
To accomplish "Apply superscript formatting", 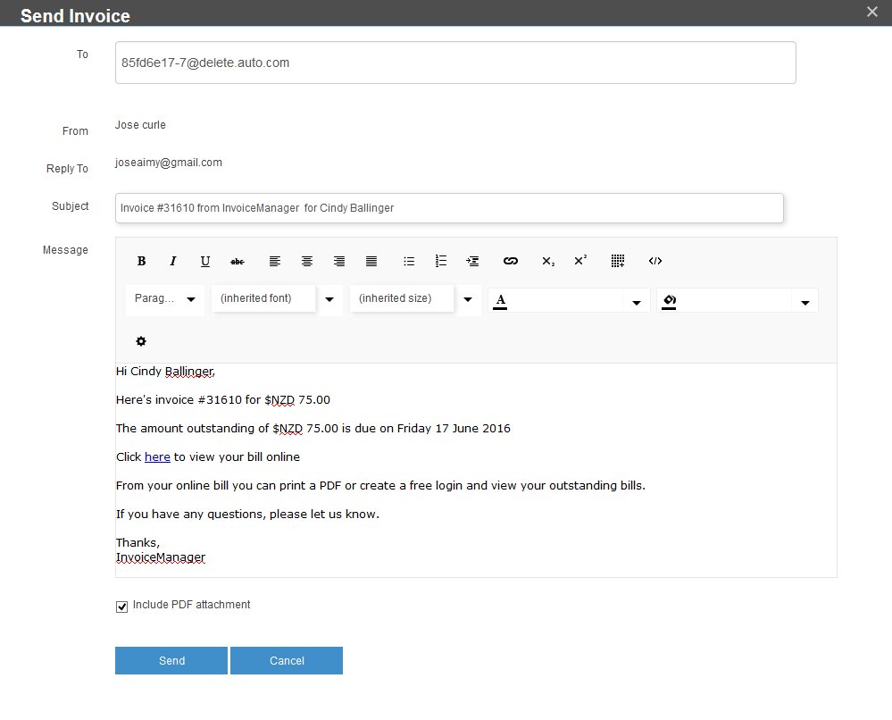I will click(x=580, y=262).
